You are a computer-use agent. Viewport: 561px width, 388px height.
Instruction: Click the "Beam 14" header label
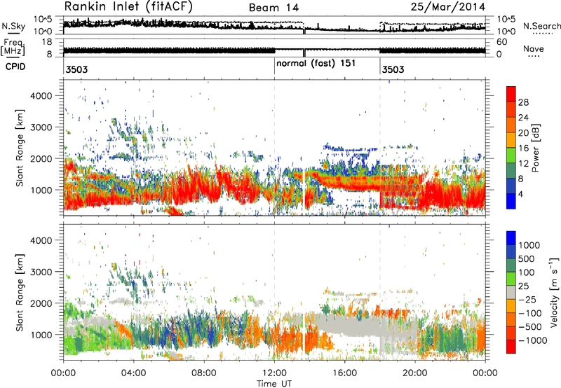[x=273, y=8]
